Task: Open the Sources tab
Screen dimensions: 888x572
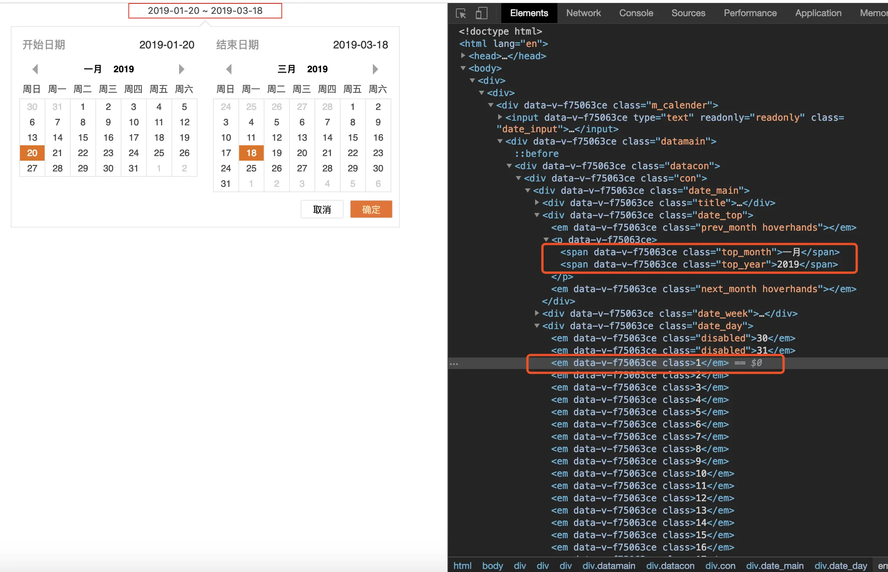Action: (688, 13)
